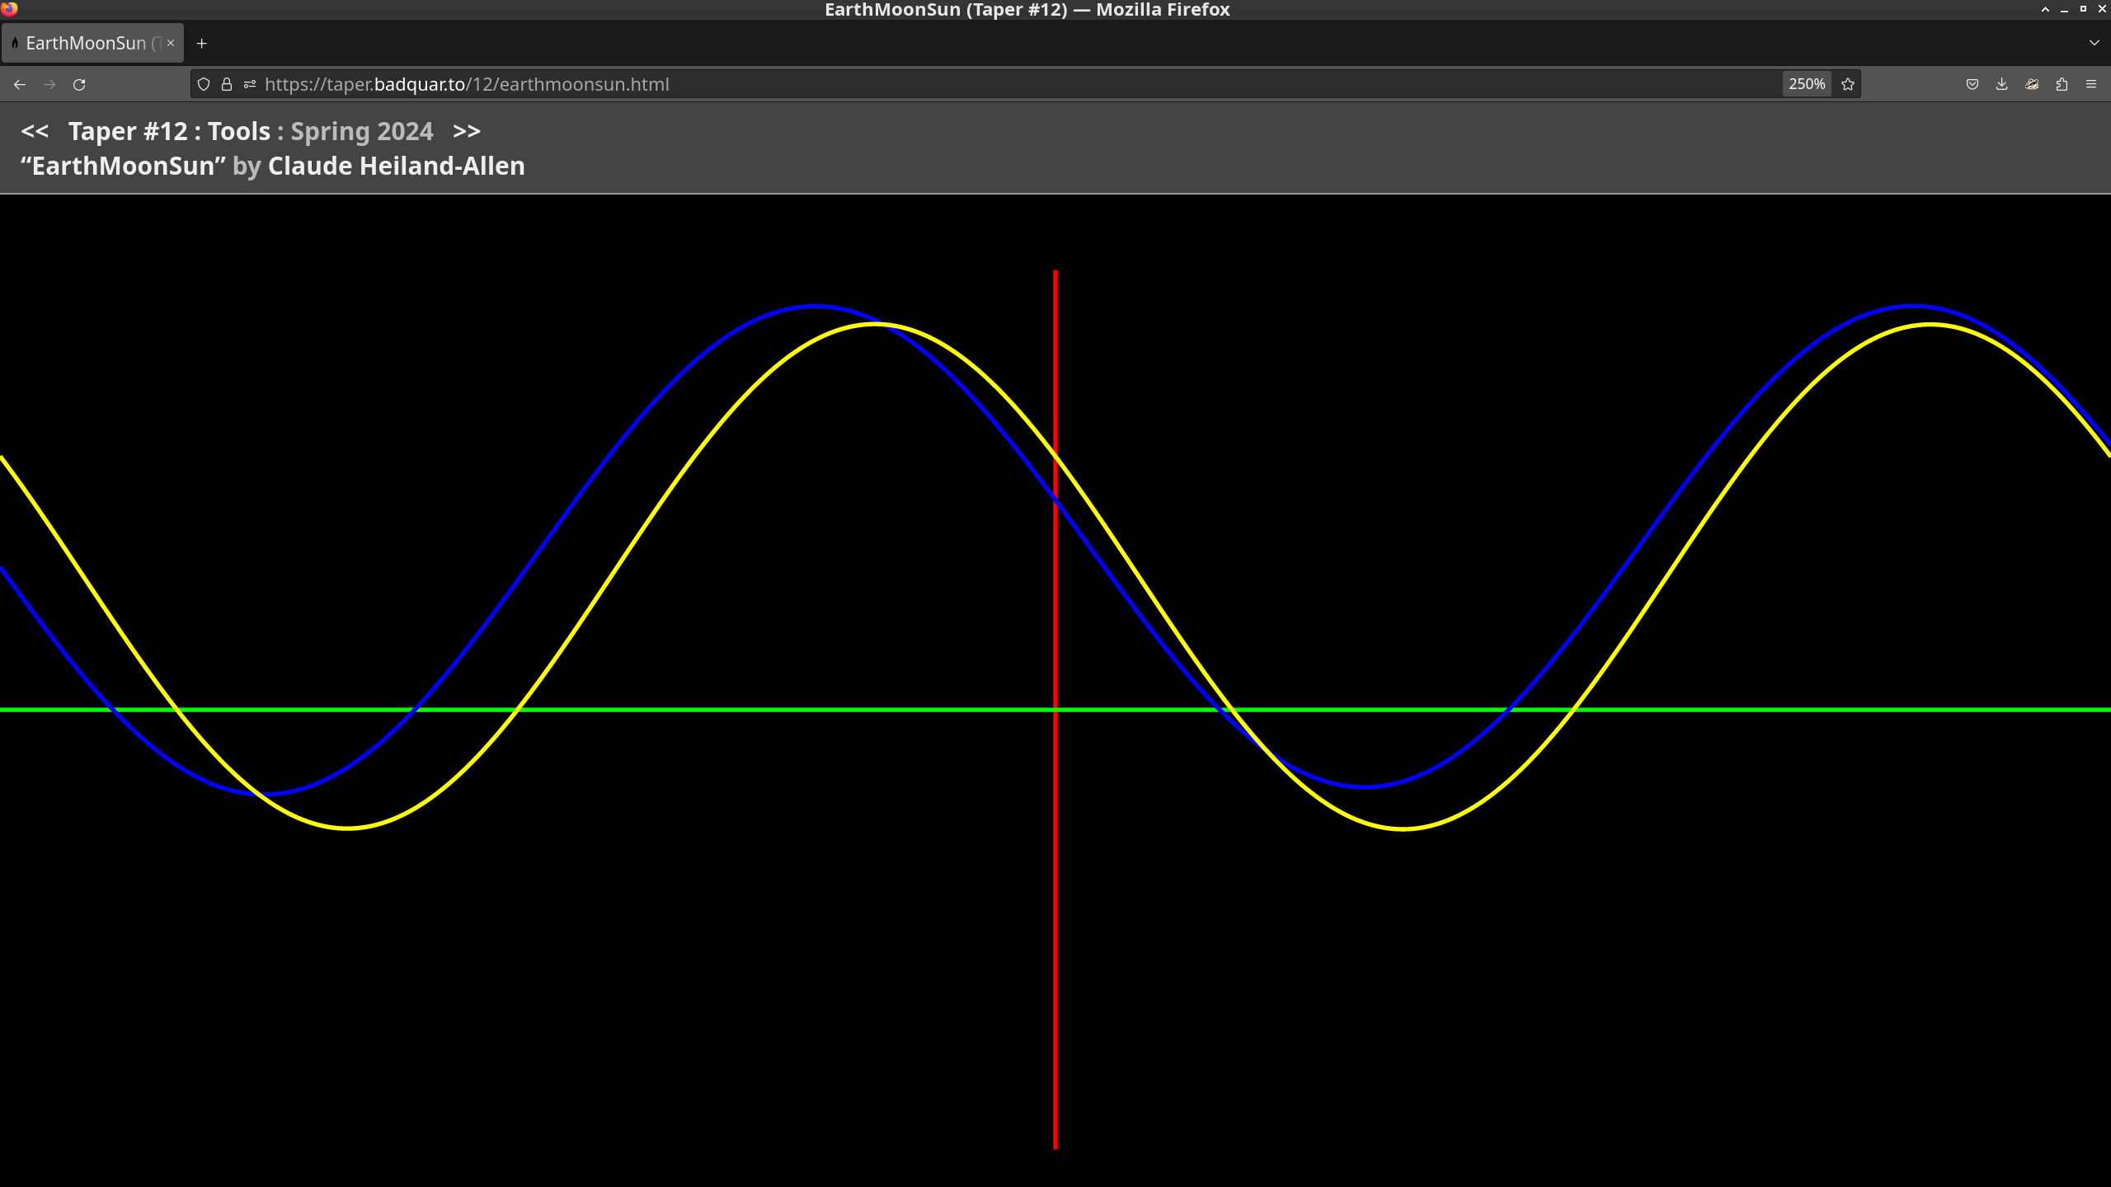Open a new tab with the plus button
Viewport: 2111px width, 1187px height.
(x=201, y=43)
